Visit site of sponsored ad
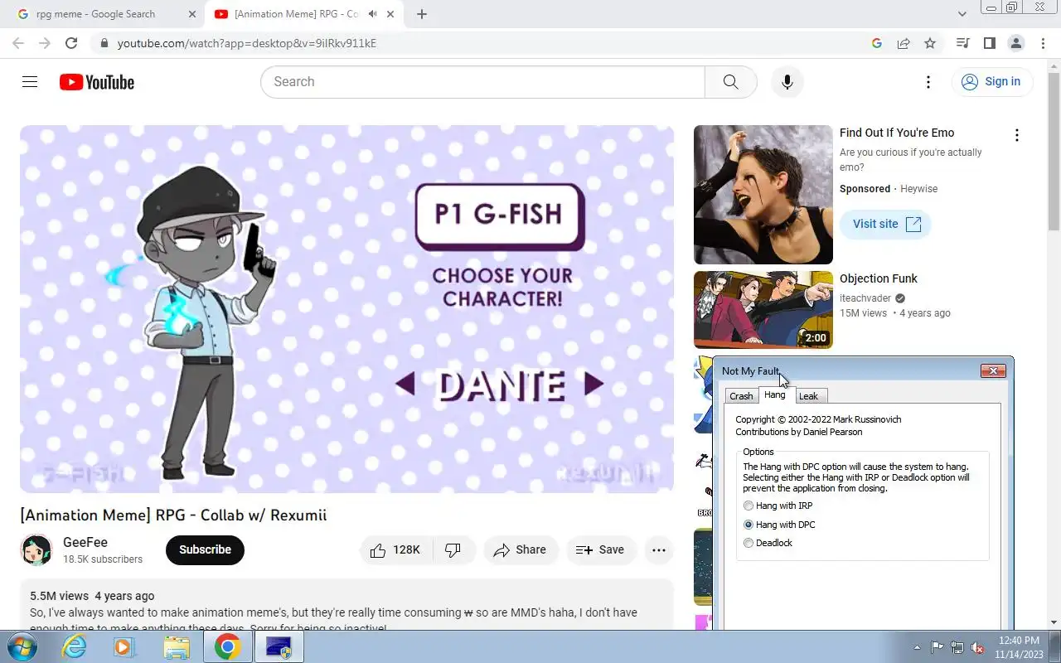The image size is (1061, 663). (x=885, y=224)
